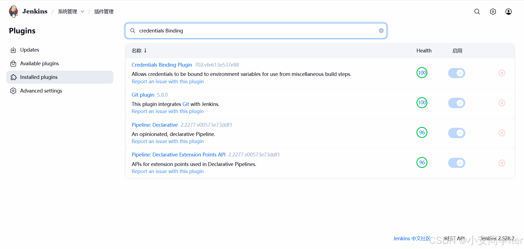Report an issue with Pipeline: Declarative

tap(168, 141)
